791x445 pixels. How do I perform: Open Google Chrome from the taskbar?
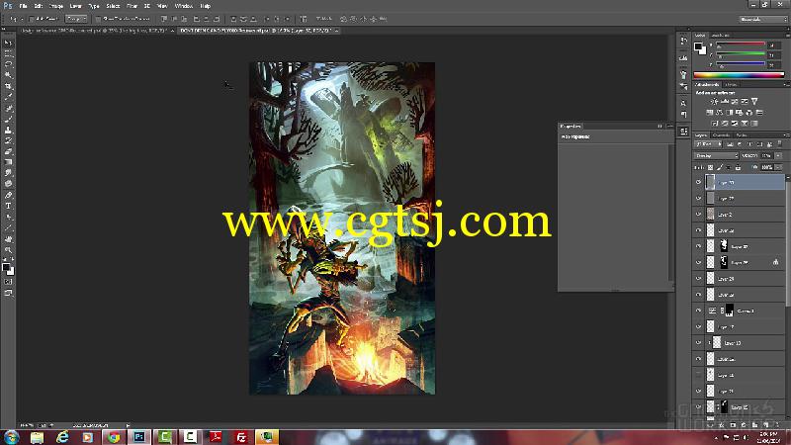(113, 437)
